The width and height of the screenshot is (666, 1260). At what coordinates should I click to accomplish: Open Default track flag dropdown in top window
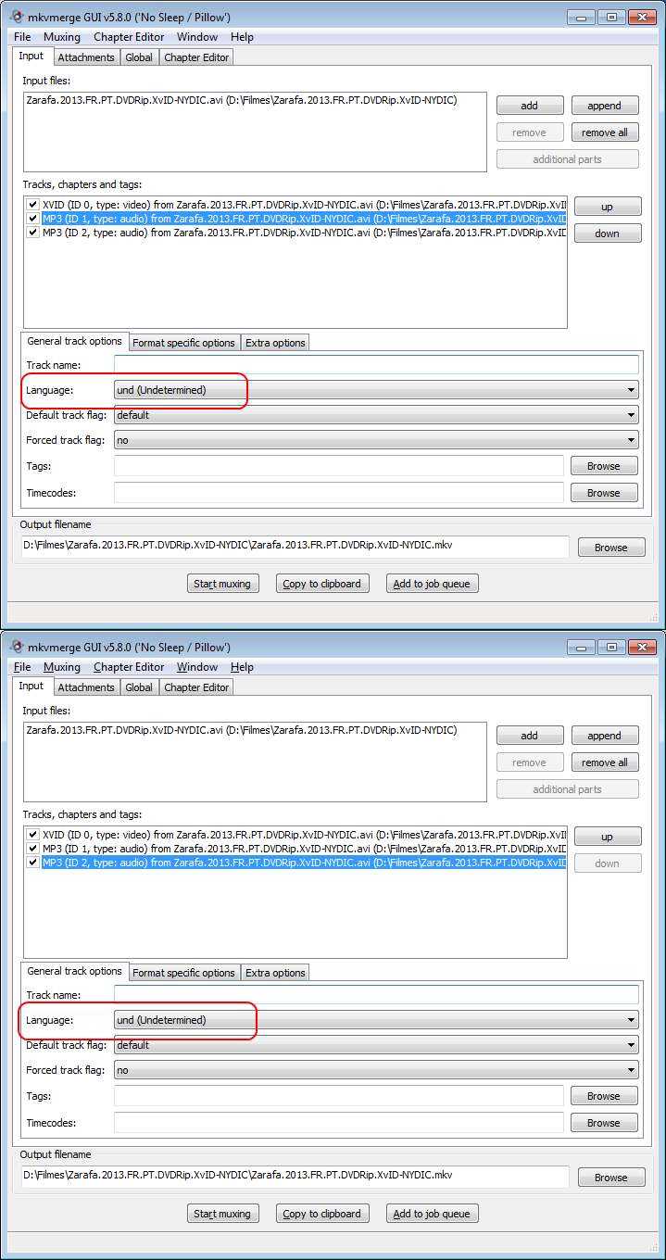coord(376,415)
